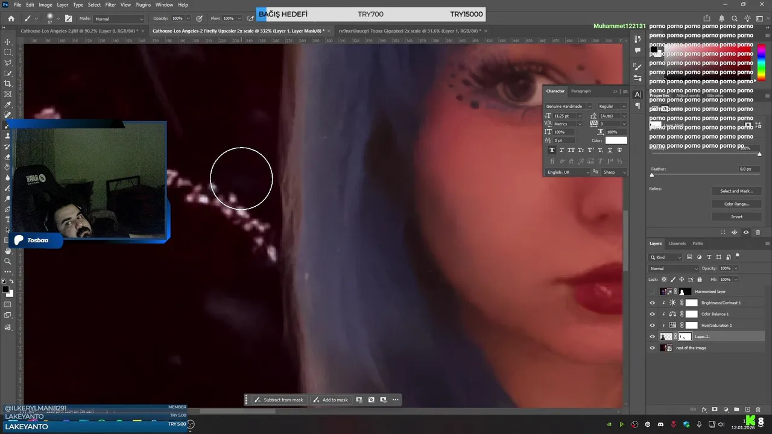Hide the Color Balance 1 layer
Image resolution: width=772 pixels, height=434 pixels.
pyautogui.click(x=652, y=314)
